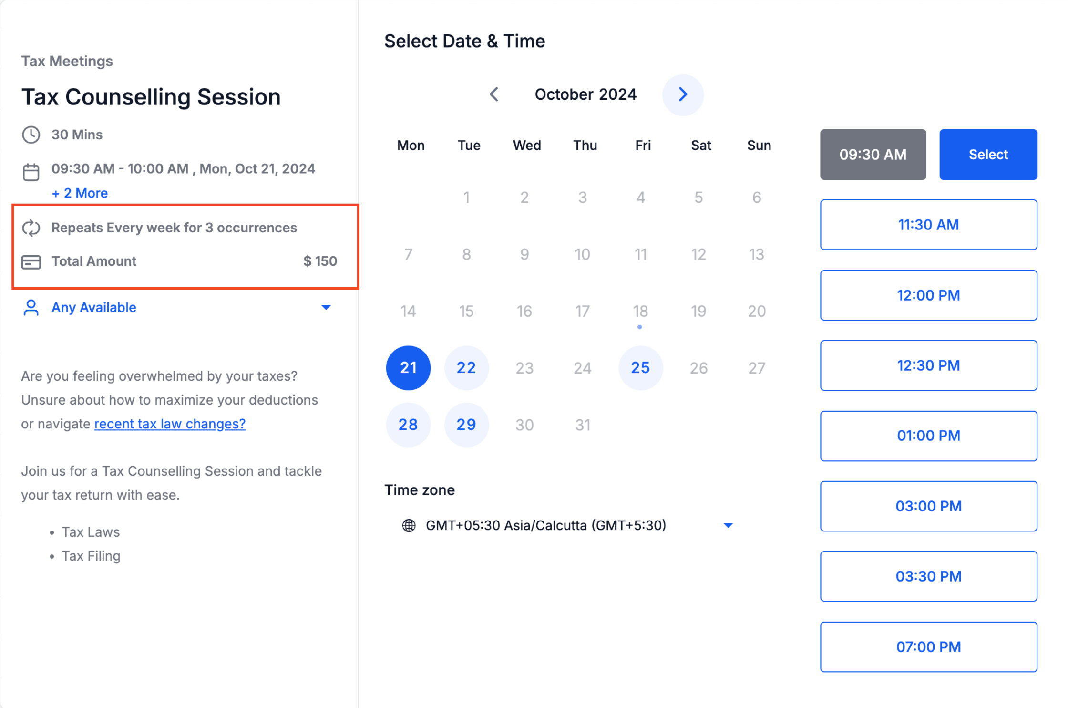The height and width of the screenshot is (708, 1068).
Task: Select October 28 on the calendar
Action: coord(408,425)
